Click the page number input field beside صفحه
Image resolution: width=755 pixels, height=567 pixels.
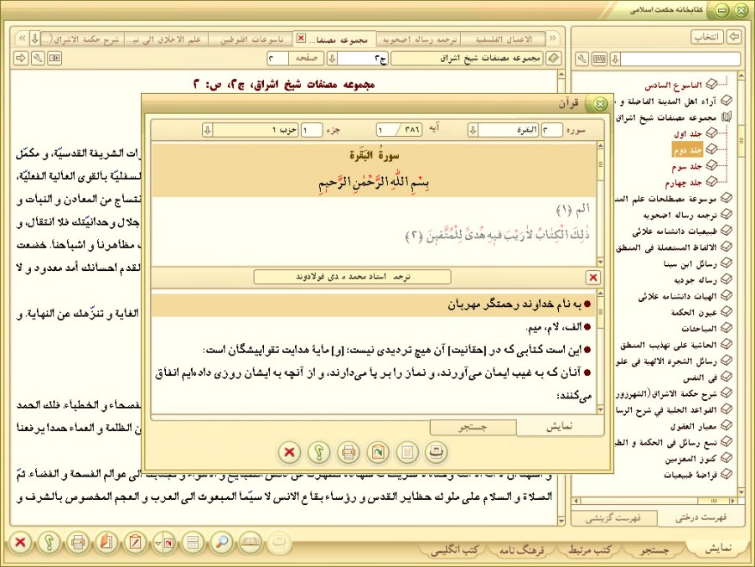click(277, 59)
